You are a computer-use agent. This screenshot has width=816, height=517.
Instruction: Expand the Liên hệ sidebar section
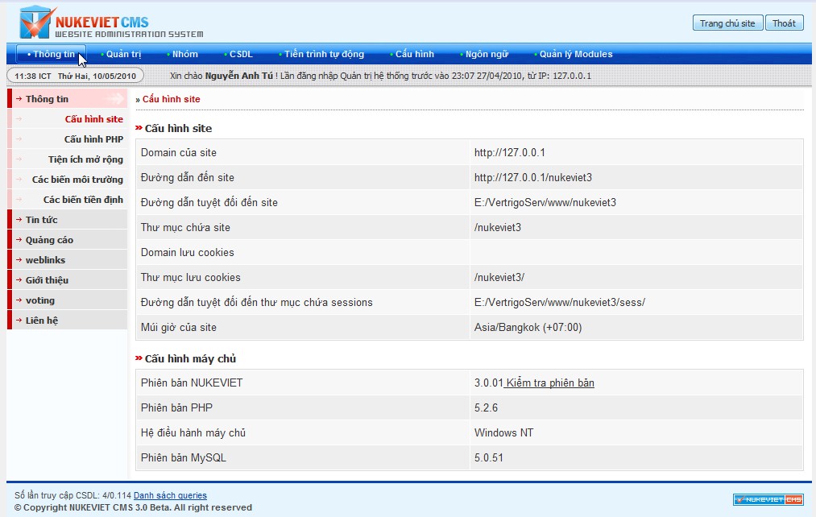coord(68,321)
